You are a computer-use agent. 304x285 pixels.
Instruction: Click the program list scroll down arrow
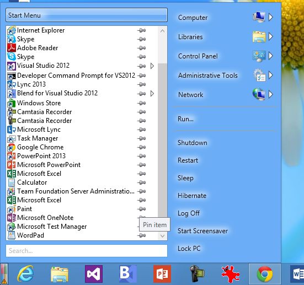click(x=162, y=236)
